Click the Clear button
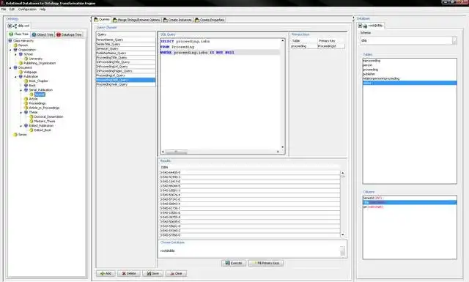 176,273
